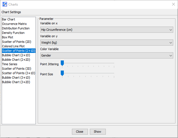Select Colored Line Plot entry
The image size is (178, 138).
click(x=13, y=46)
